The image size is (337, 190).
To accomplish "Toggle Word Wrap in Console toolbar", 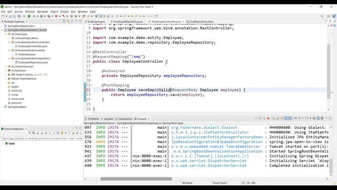I will coord(282,118).
